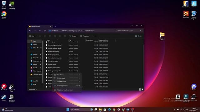Image resolution: width=200 pixels, height=112 pixels.
Task: Select Galerie in the navigation pane
Action: tap(35, 44)
